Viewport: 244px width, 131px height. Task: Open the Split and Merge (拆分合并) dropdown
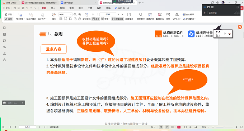[42, 16]
